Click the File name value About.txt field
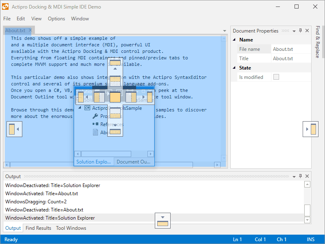 pos(290,49)
